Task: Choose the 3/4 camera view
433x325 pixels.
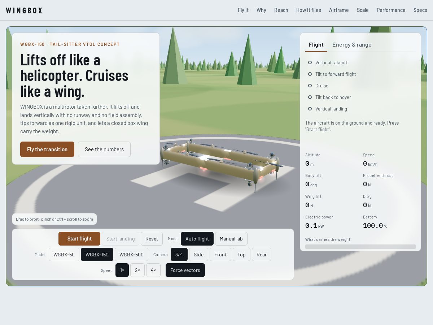Action: tap(179, 255)
